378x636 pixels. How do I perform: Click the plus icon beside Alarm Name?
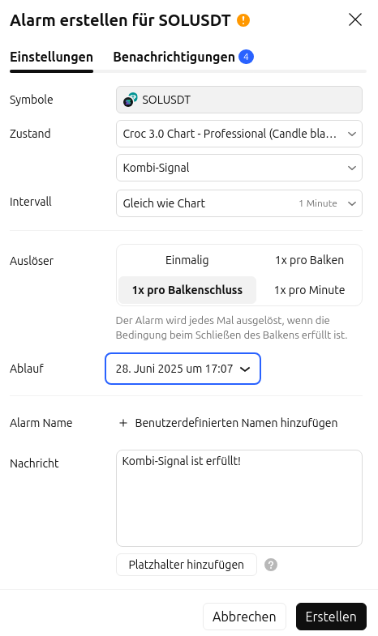(123, 423)
